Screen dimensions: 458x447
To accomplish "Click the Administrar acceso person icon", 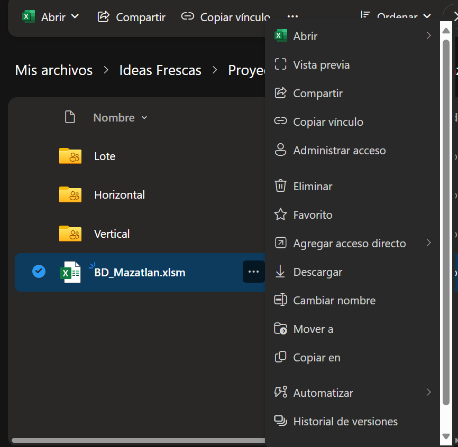I will point(280,150).
